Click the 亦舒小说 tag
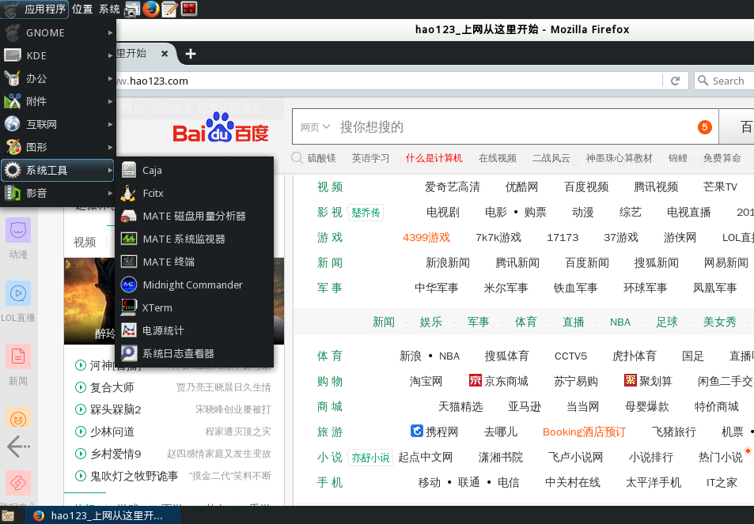Image resolution: width=754 pixels, height=524 pixels. [x=370, y=458]
